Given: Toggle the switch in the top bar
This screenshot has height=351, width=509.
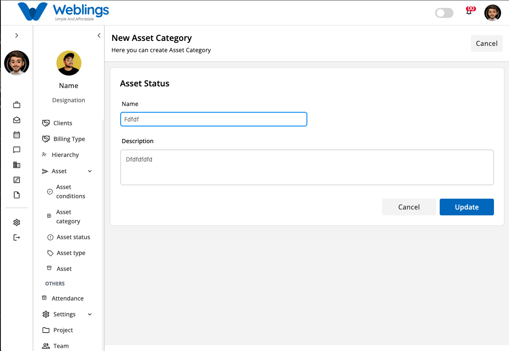Looking at the screenshot, I should [x=444, y=13].
